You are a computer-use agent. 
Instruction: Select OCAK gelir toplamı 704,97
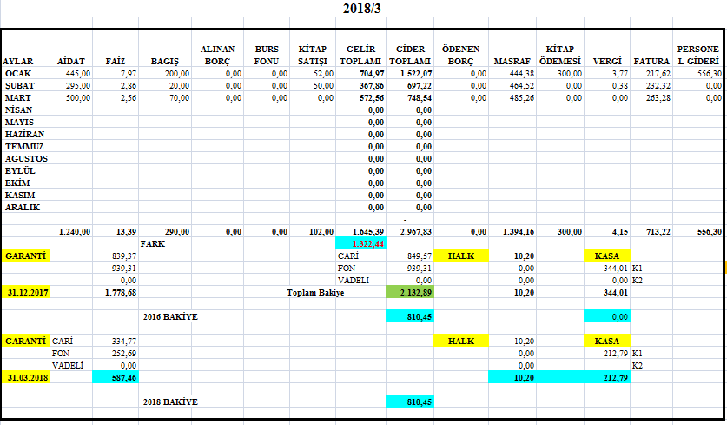(x=372, y=73)
